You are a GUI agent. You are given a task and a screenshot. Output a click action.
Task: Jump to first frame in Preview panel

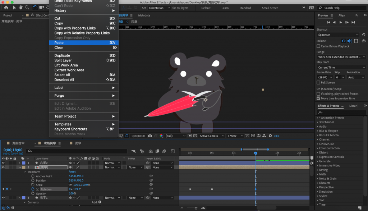tap(328, 22)
